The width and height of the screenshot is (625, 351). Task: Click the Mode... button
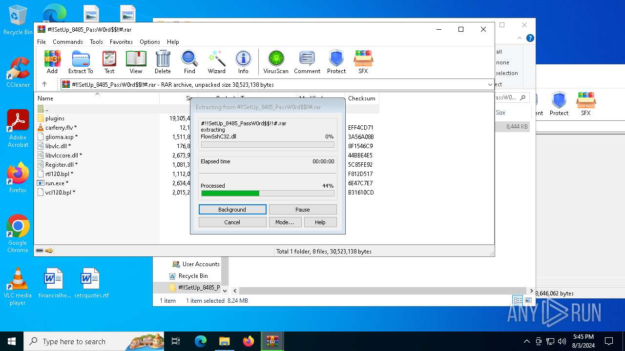click(x=285, y=222)
